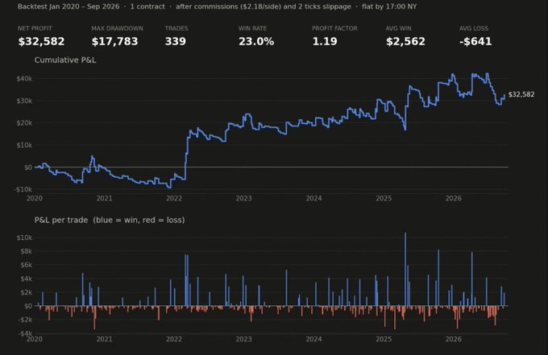Screen dimensions: 548x355
Task: Click the AVG WIN label
Action: 398,28
